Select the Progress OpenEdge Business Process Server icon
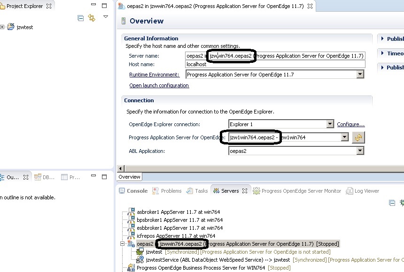Image resolution: width=404 pixels, height=272 pixels. [131, 268]
